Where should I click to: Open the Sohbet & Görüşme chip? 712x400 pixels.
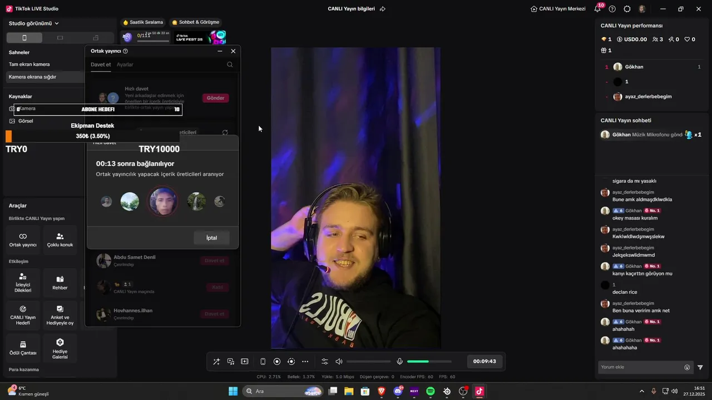pos(196,22)
